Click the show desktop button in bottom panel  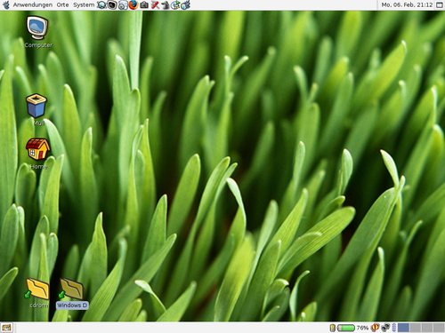6,328
